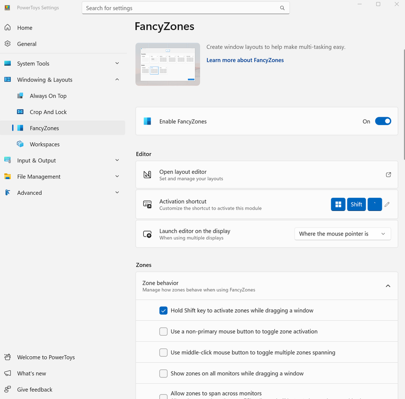Click the edit pencil for the activation shortcut
This screenshot has width=405, height=399.
tap(387, 204)
